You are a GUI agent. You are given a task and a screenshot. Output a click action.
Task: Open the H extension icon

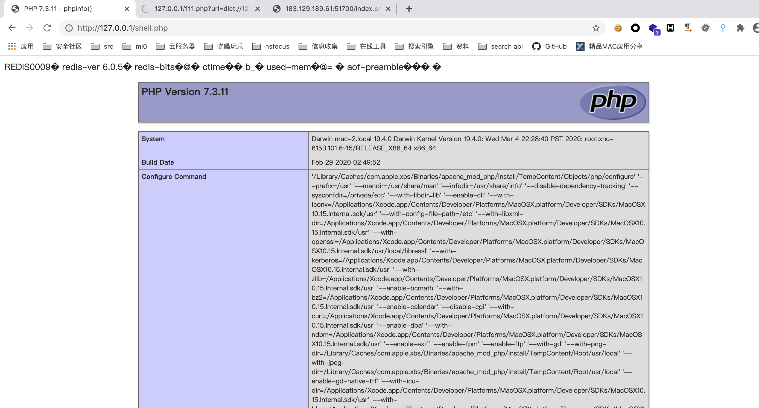click(x=670, y=28)
